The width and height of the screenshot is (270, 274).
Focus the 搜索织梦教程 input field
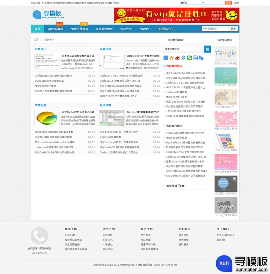coord(184,49)
